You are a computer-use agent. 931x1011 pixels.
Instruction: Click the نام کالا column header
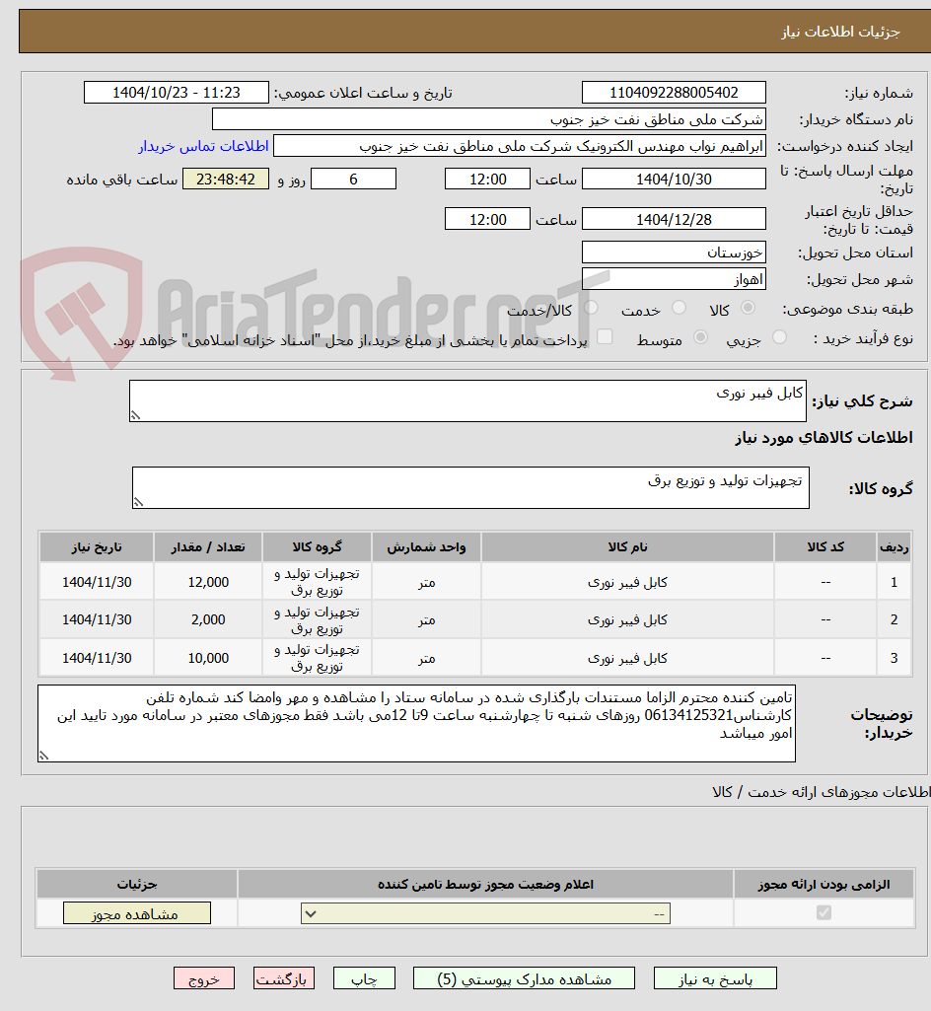pos(627,546)
